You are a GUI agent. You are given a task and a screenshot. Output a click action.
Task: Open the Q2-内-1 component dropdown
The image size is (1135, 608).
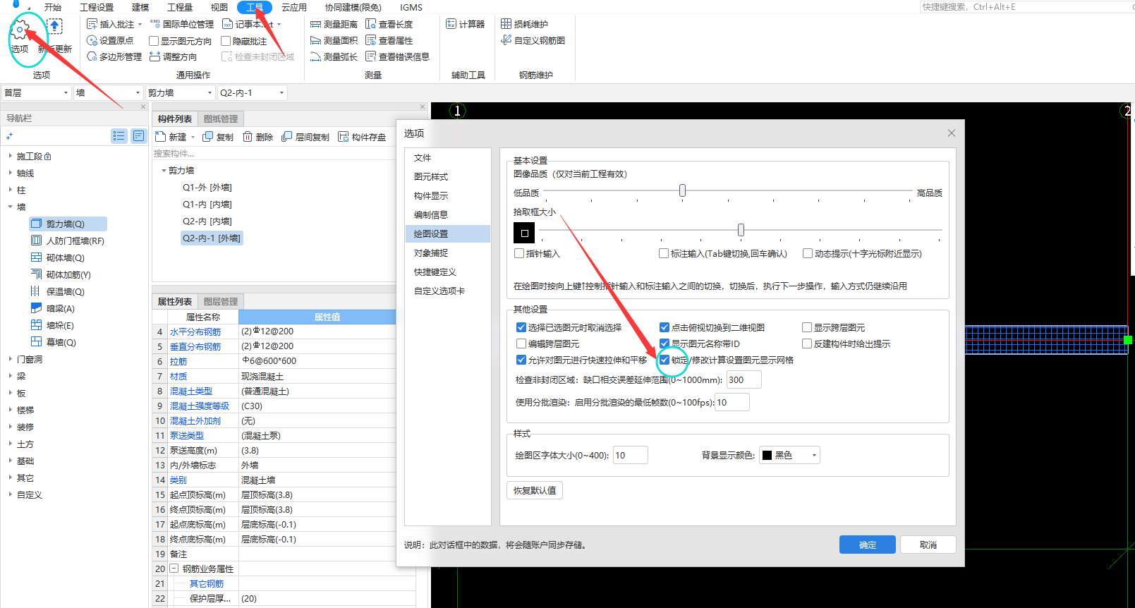click(x=252, y=92)
